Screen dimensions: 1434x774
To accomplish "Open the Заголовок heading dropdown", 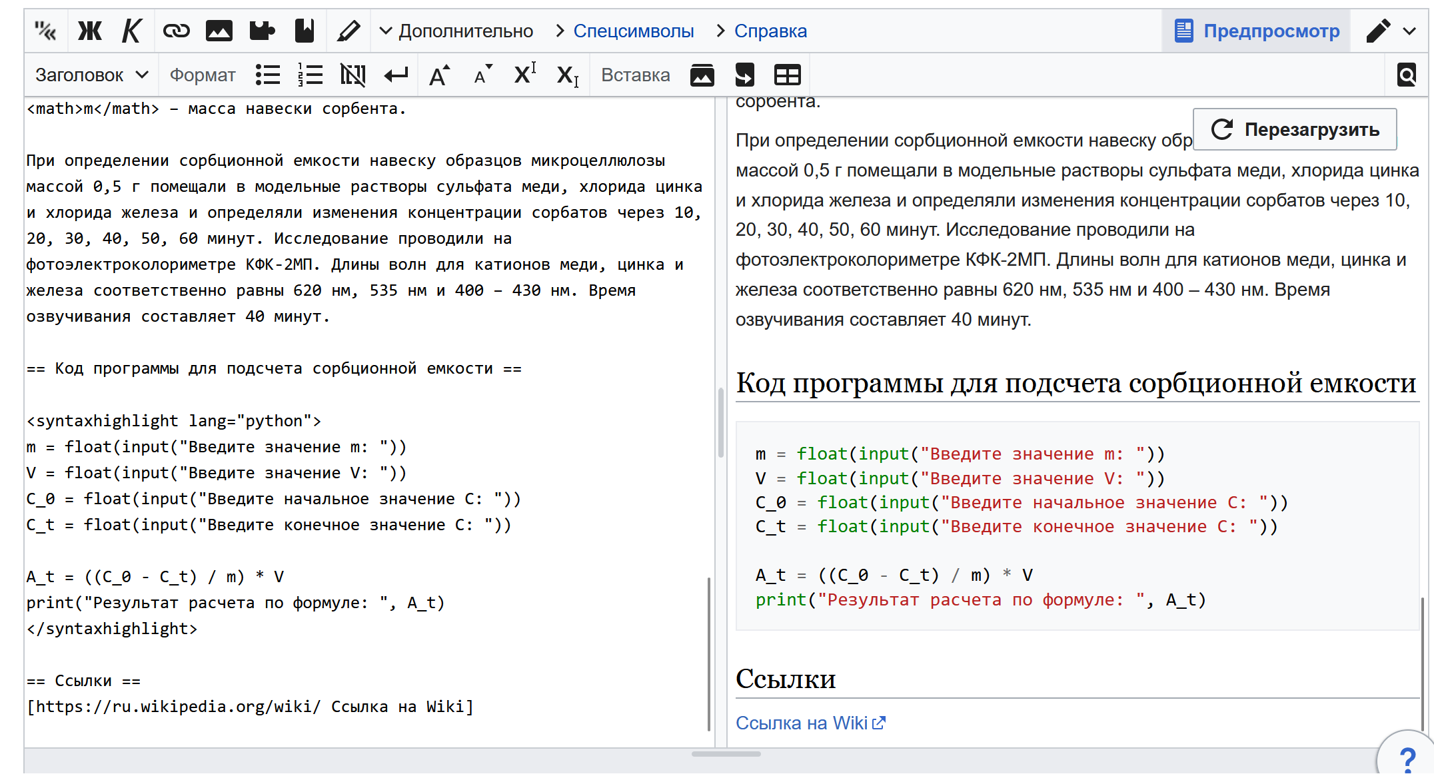I will (91, 75).
